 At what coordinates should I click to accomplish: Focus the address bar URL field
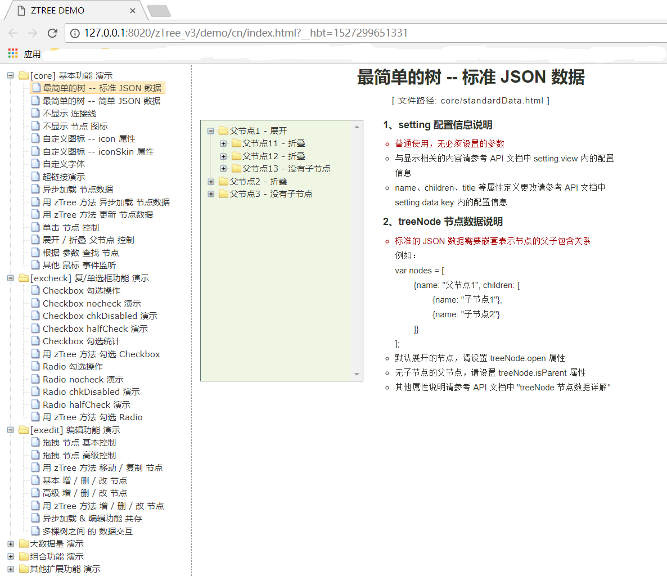coord(366,33)
